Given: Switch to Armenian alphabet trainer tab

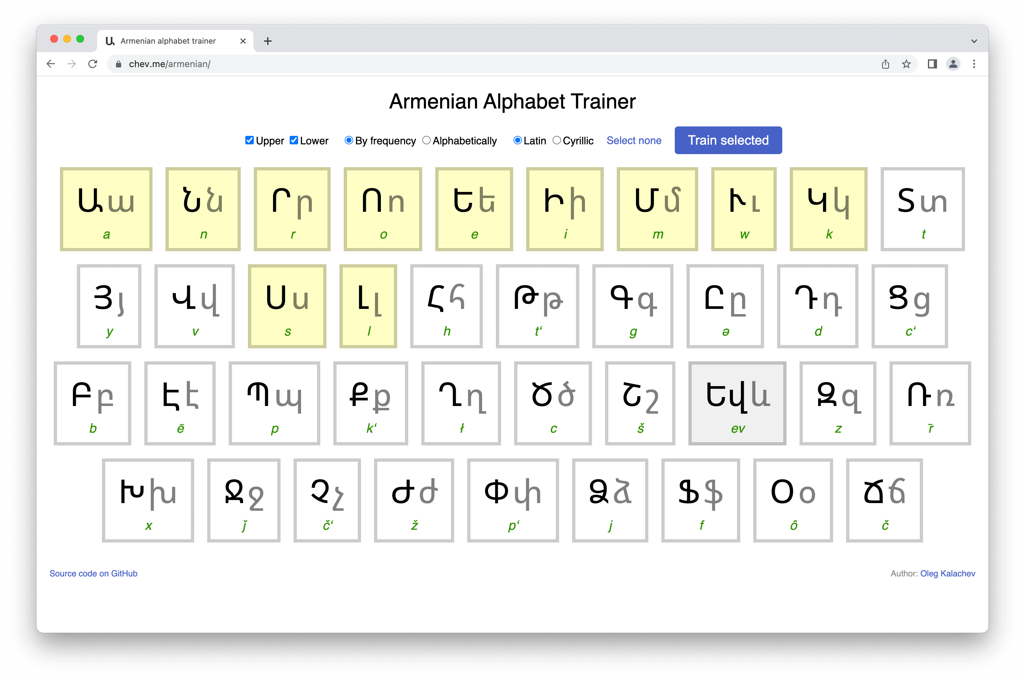Looking at the screenshot, I should 168,41.
